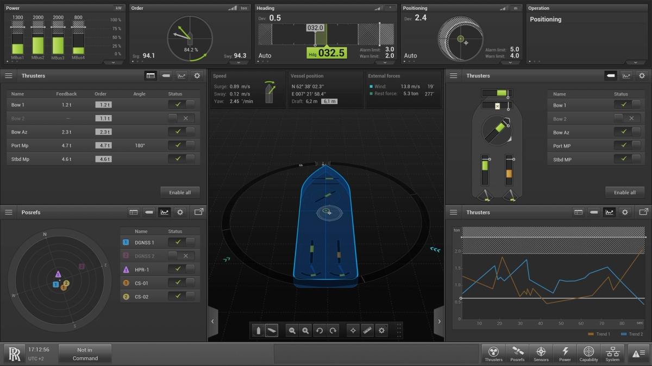
Task: Center the view on target crosshair
Action: pyautogui.click(x=354, y=330)
